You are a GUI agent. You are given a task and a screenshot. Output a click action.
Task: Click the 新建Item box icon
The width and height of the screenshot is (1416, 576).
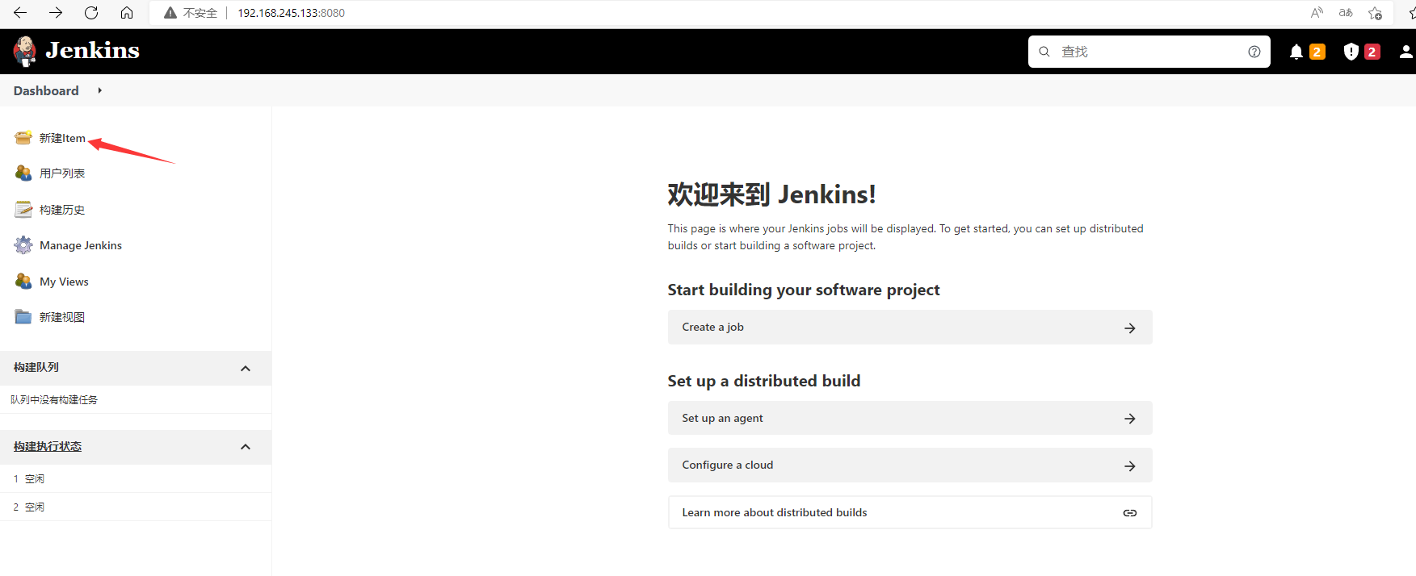(23, 138)
